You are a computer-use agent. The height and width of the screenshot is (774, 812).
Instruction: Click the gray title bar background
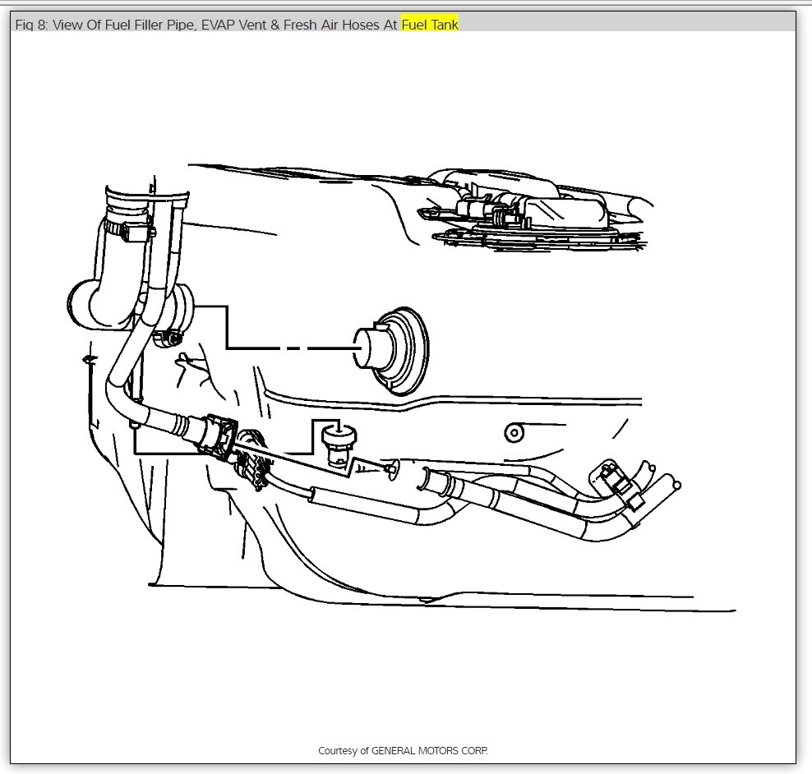coord(626,21)
